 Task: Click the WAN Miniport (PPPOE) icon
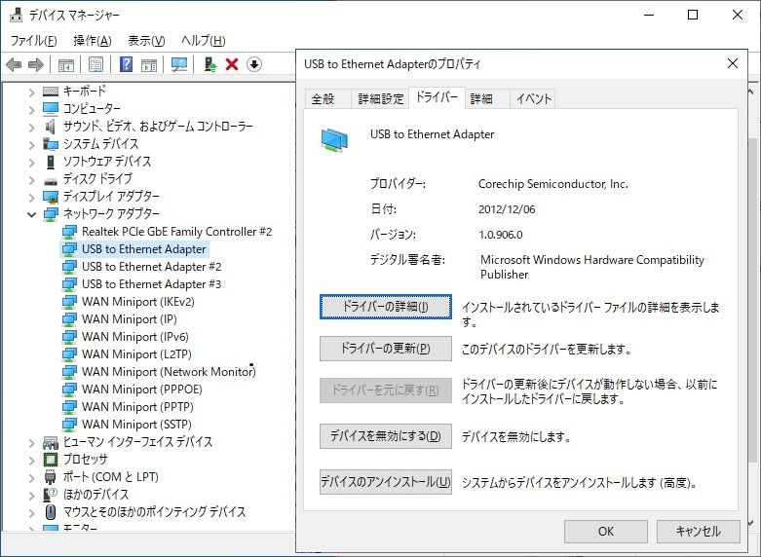[x=69, y=390]
